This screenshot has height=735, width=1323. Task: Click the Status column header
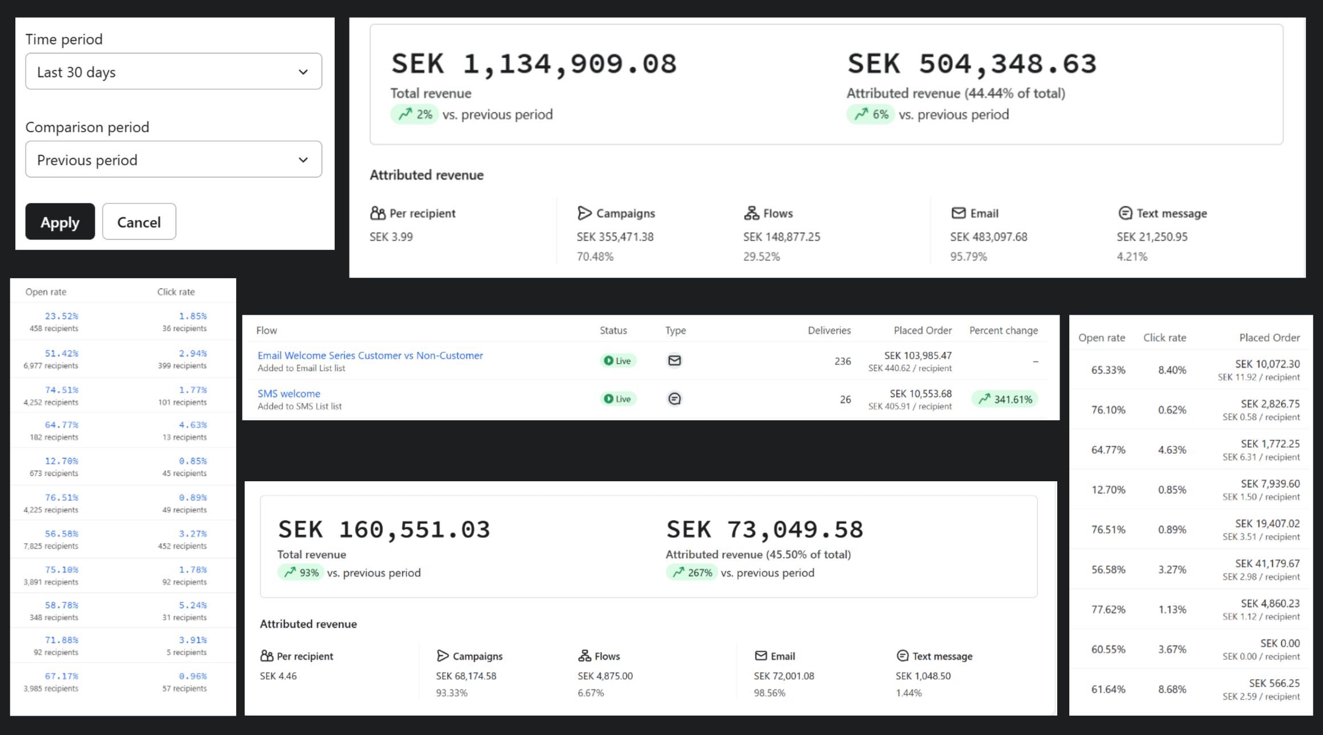point(613,330)
